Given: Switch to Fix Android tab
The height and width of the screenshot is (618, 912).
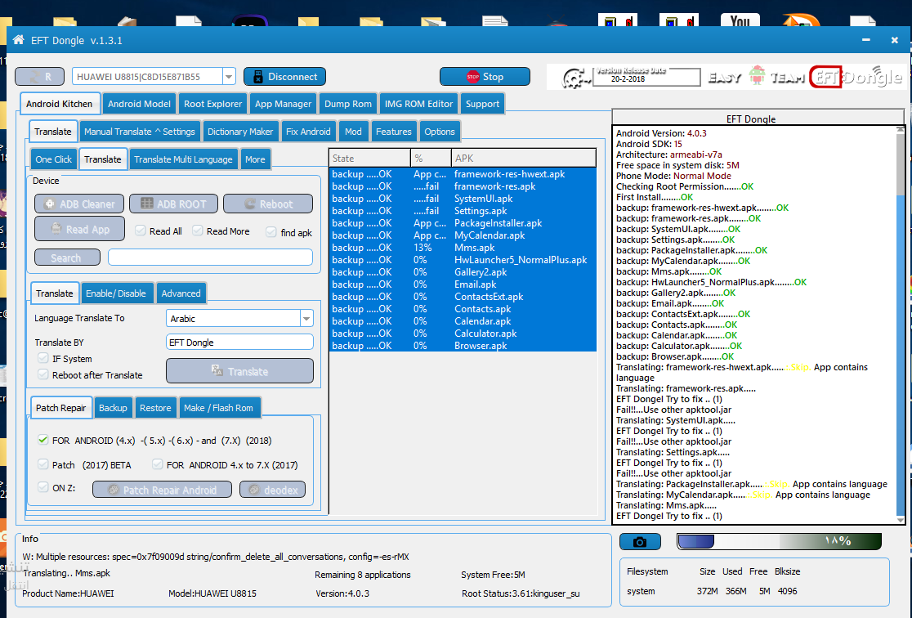Looking at the screenshot, I should [x=308, y=132].
